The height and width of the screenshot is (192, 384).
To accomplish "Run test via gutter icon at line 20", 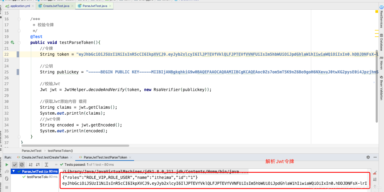I will coord(12,42).
